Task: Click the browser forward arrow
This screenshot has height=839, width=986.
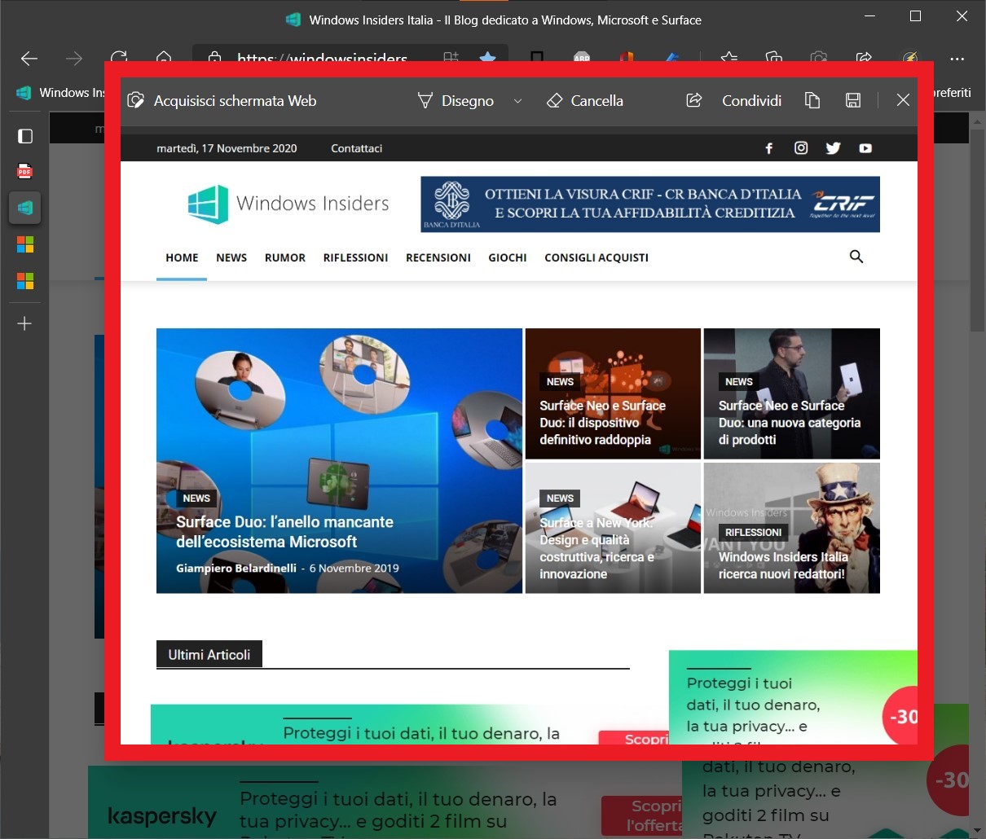Action: [74, 58]
